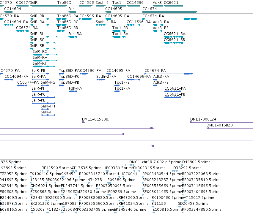Click the UUGC0041 EST label
Image resolution: width=253 pixels, height=214 pixels.
pyautogui.click(x=128, y=174)
